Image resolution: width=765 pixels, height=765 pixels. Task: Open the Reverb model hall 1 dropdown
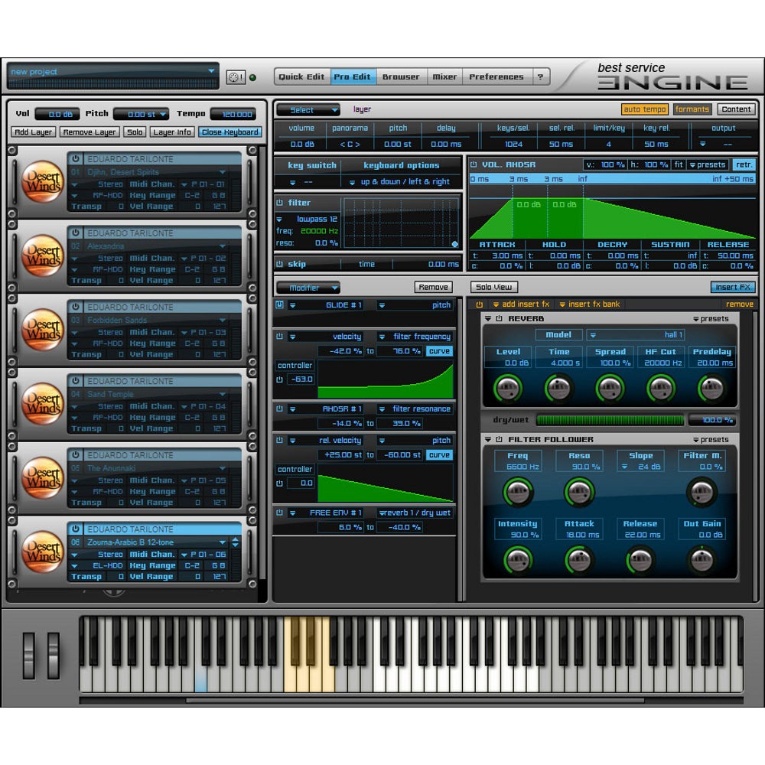636,335
